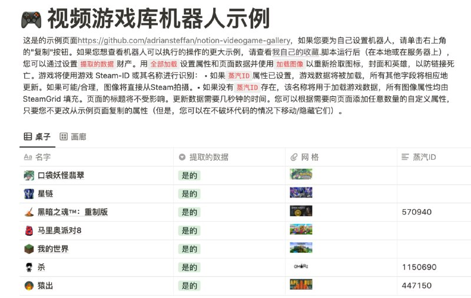Viewport: 471px width, 298px height.
Task: Click the Aa title-type icon by 名字
Action: pyautogui.click(x=28, y=157)
